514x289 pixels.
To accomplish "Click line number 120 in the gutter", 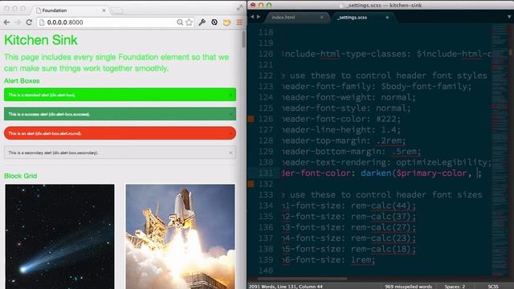I will (266, 54).
